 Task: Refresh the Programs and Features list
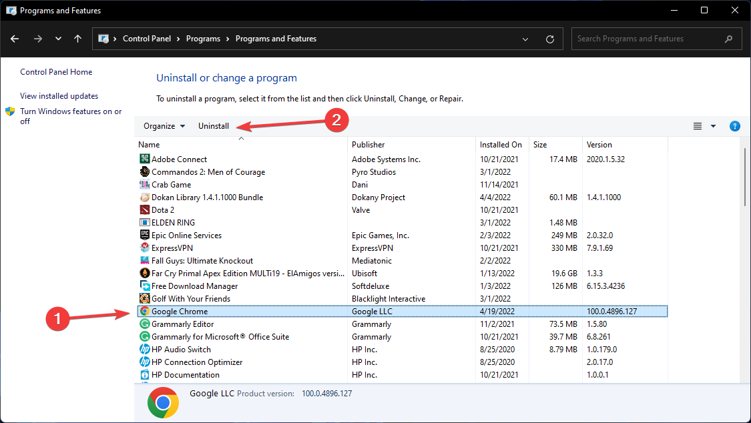550,39
